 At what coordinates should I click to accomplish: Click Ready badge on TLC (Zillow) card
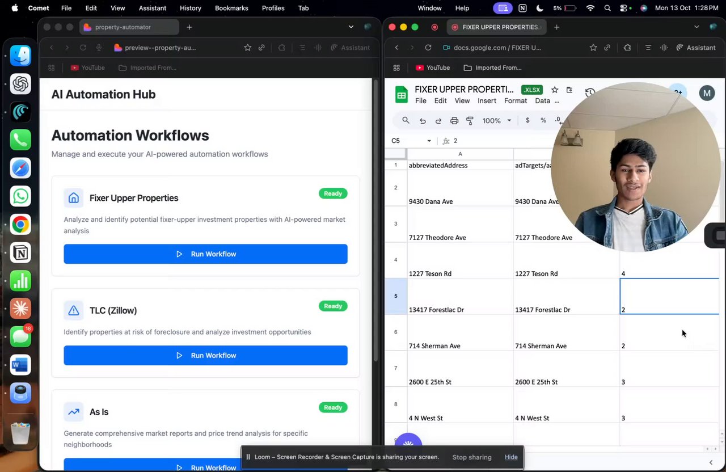[333, 306]
